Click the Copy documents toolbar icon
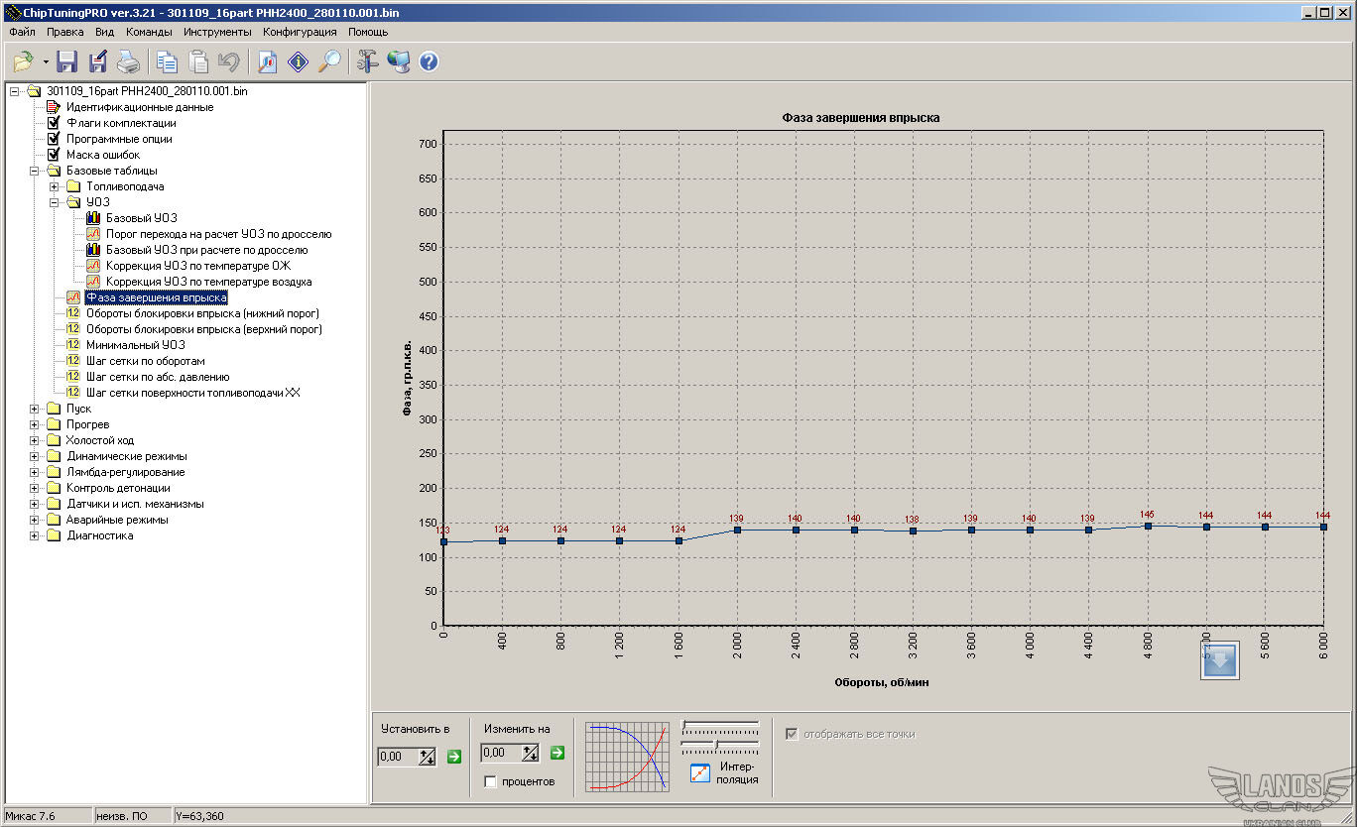Viewport: 1357px width, 827px height. tap(167, 62)
